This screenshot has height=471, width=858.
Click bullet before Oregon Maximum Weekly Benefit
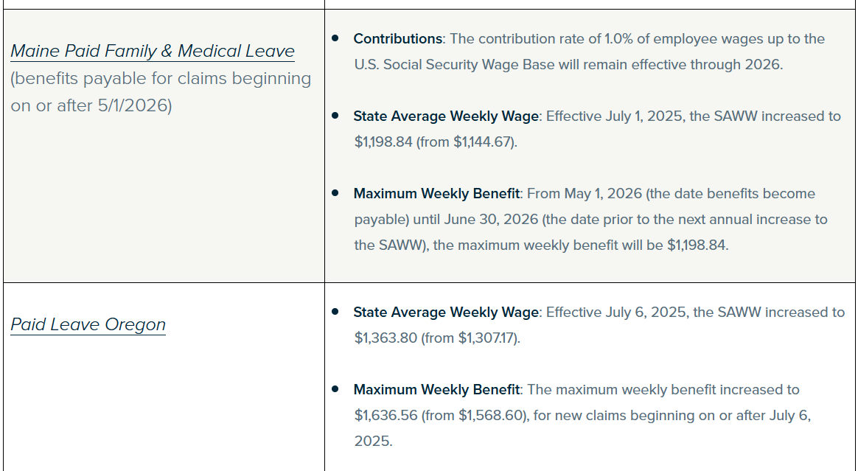click(335, 388)
